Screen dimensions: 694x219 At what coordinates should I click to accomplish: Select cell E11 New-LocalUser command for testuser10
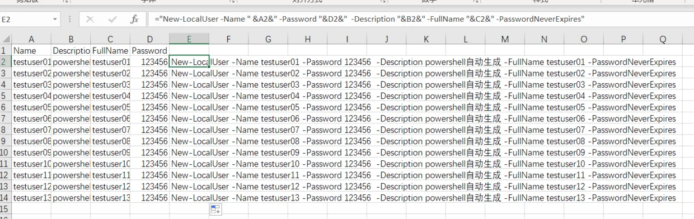coord(189,164)
